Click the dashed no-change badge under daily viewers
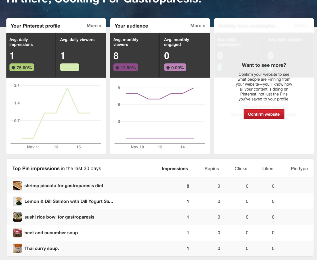 click(70, 67)
